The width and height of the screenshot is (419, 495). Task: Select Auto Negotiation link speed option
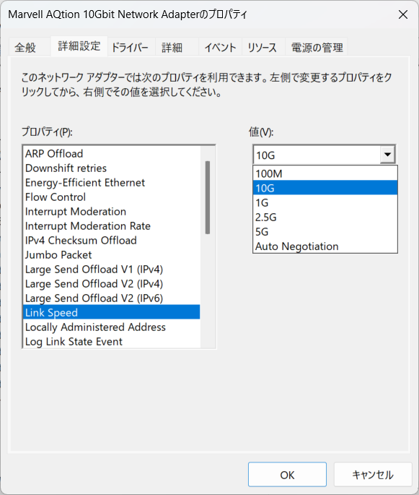point(325,246)
